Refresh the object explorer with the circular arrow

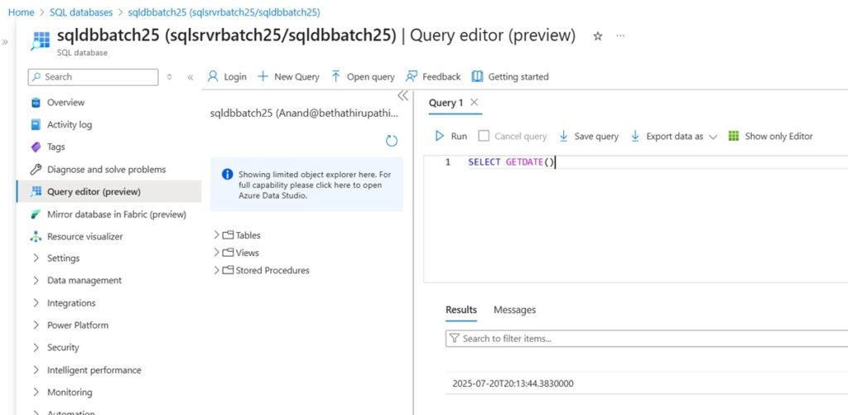point(392,141)
